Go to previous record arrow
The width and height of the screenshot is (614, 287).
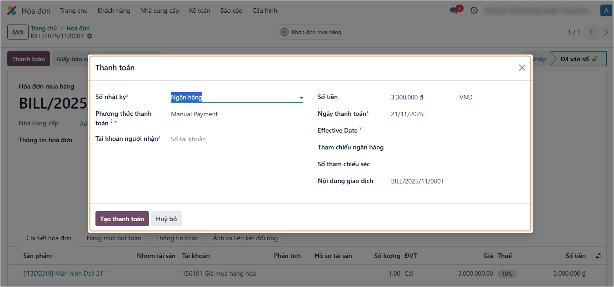[591, 32]
